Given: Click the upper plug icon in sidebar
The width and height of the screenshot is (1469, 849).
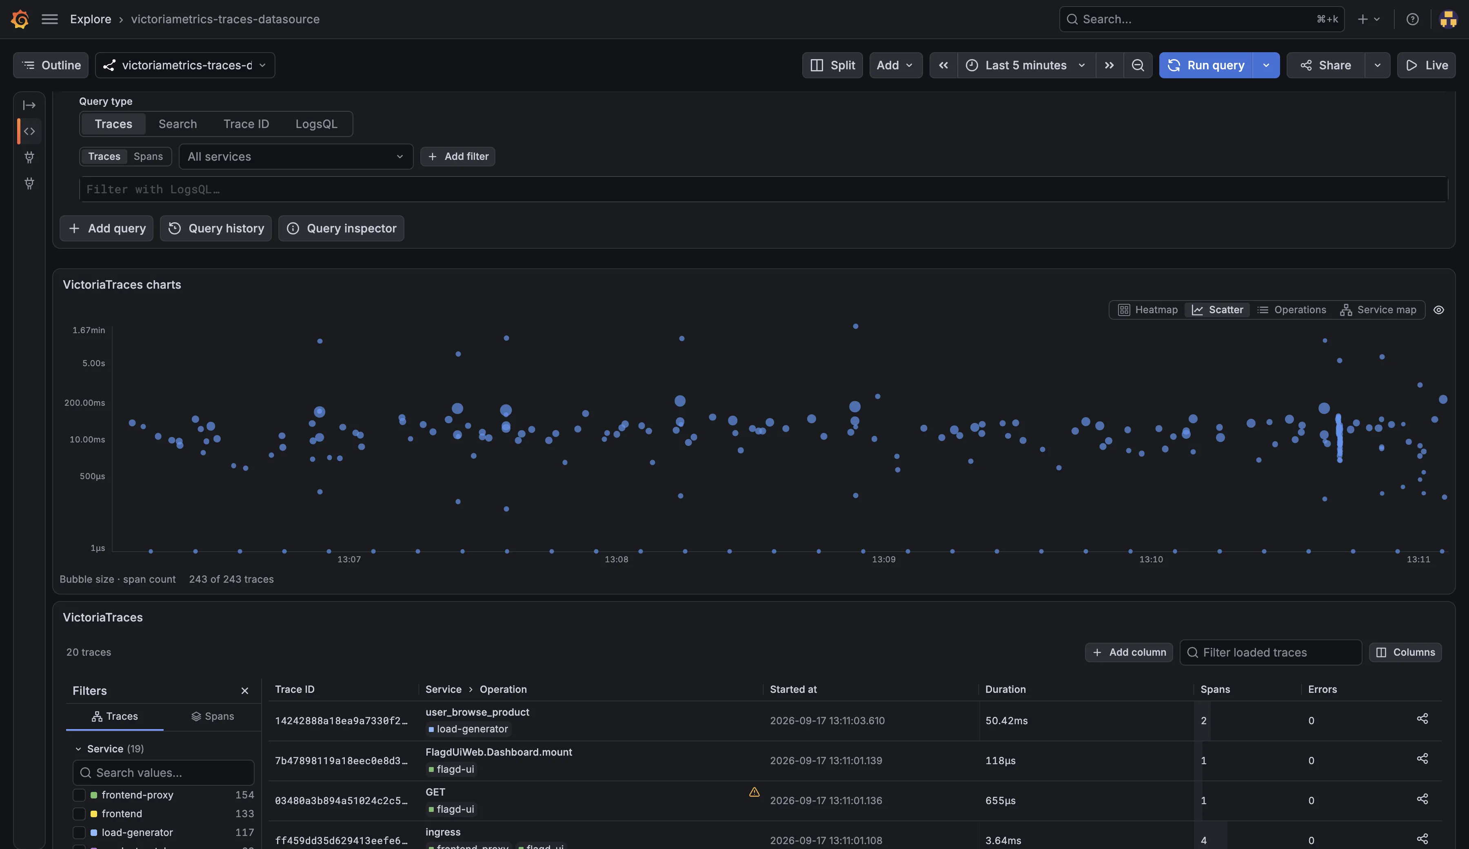Looking at the screenshot, I should click(x=29, y=157).
